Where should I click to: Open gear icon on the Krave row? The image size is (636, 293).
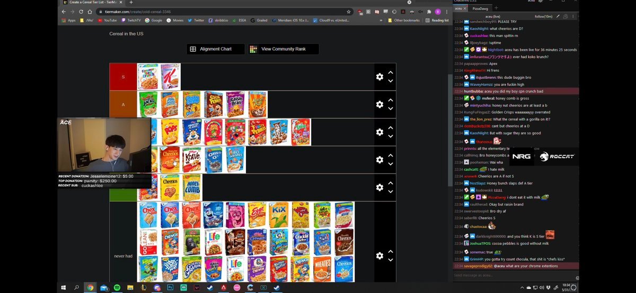pos(379,160)
